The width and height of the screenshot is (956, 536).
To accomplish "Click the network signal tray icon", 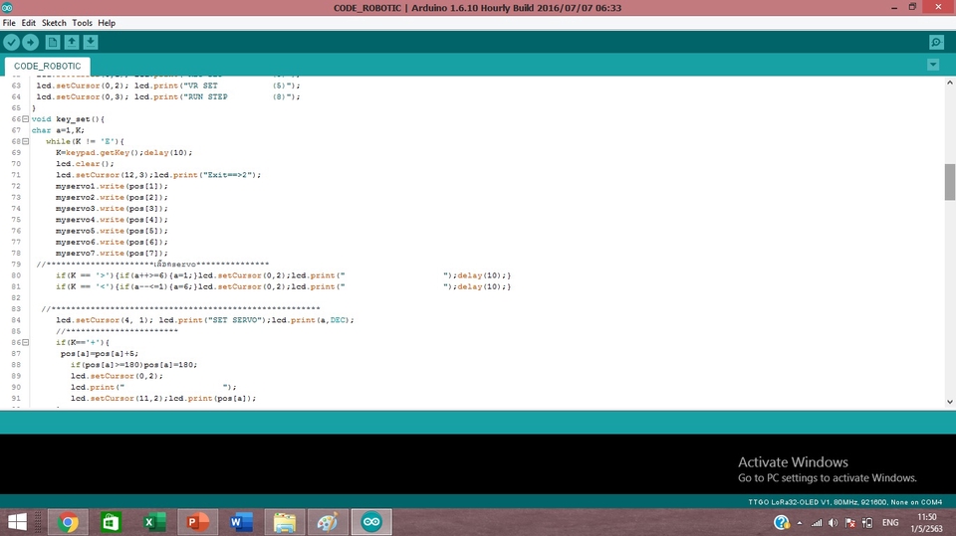I will 817,523.
